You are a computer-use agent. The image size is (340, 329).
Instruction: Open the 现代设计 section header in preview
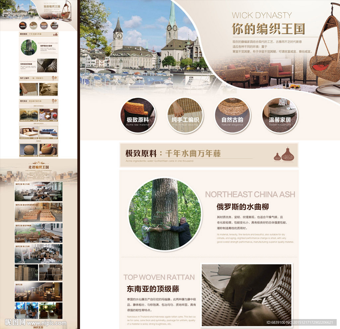pos(38,101)
